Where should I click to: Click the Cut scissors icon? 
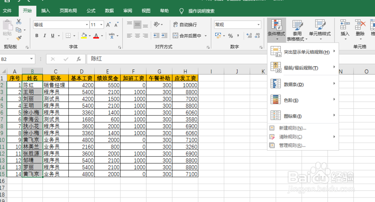[x=19, y=22]
